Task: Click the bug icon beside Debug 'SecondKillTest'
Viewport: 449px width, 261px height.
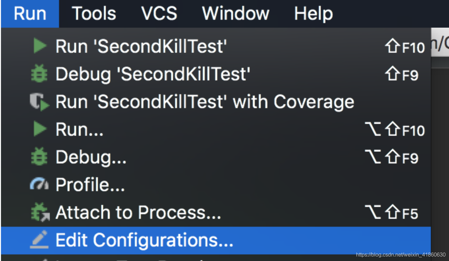Action: pos(39,74)
